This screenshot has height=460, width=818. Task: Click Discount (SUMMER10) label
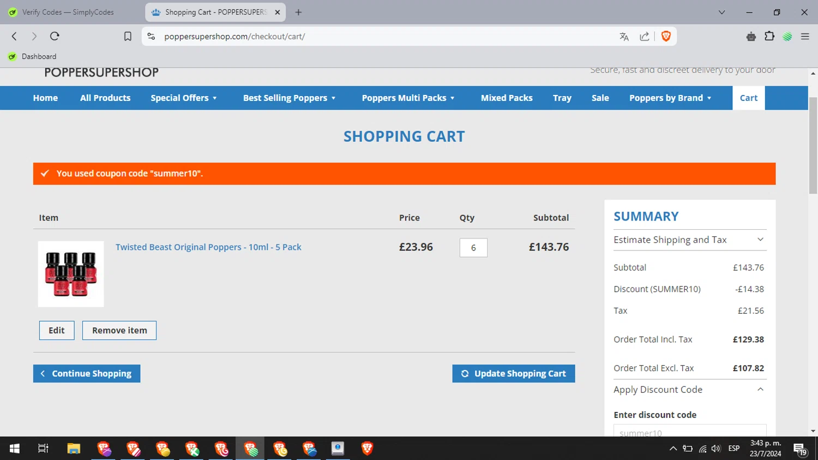[x=657, y=289]
